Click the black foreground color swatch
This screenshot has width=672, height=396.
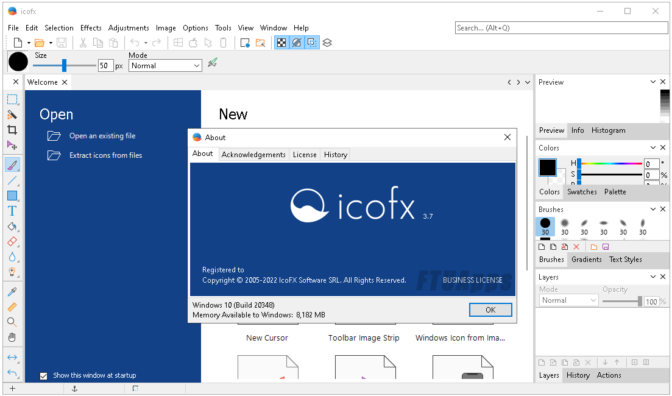click(x=547, y=167)
